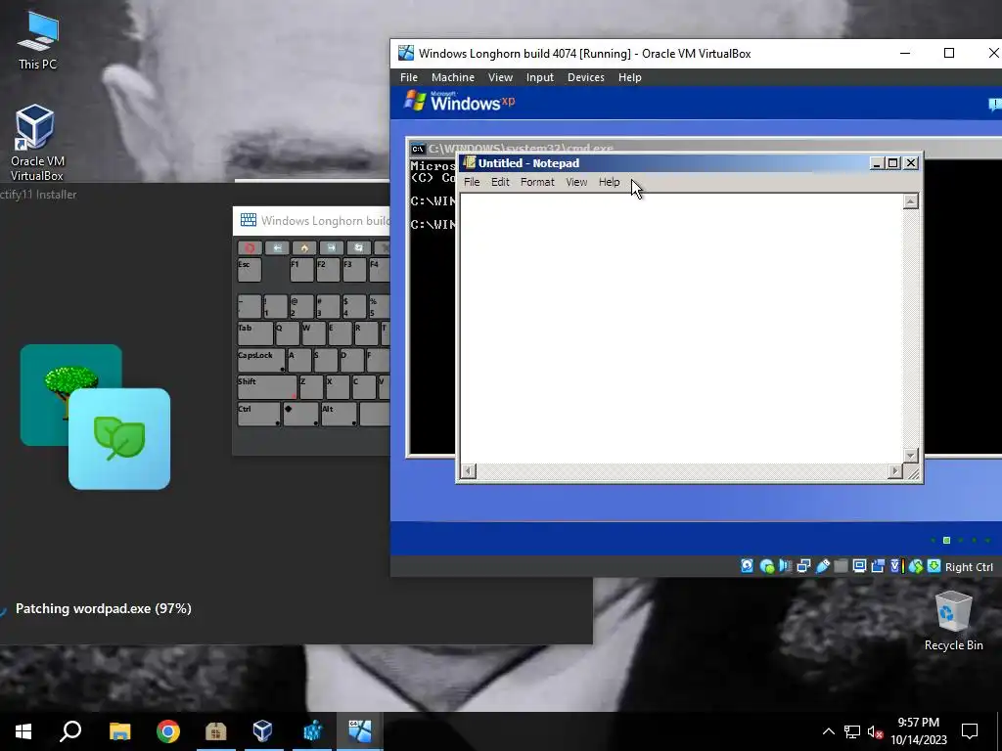Open File Explorer from the taskbar
Image resolution: width=1002 pixels, height=751 pixels.
tap(119, 731)
